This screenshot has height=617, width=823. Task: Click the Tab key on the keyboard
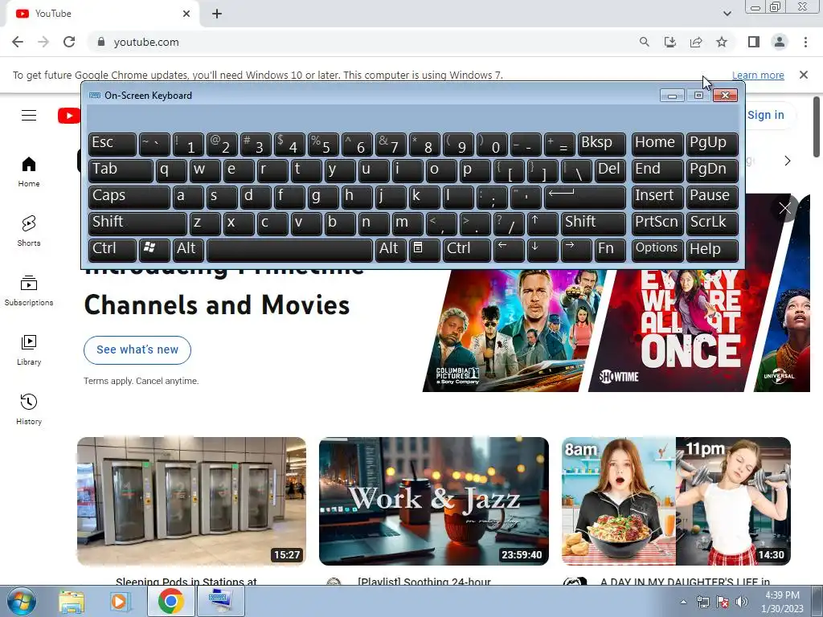click(121, 170)
